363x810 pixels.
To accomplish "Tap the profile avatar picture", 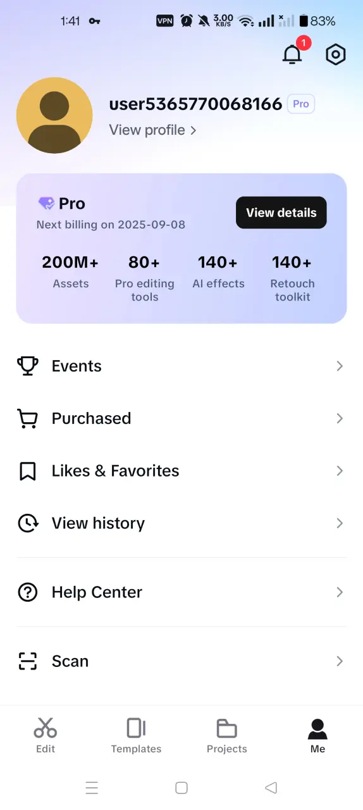I will 54,115.
